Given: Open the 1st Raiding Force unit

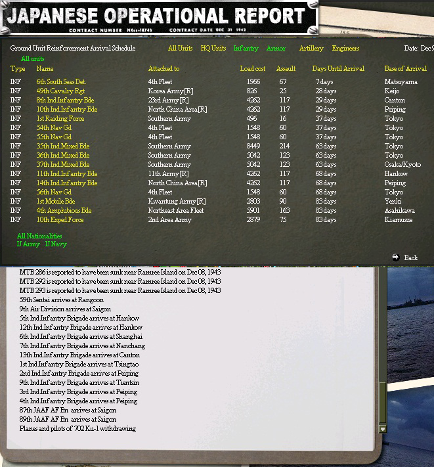Looking at the screenshot, I should (x=60, y=118).
